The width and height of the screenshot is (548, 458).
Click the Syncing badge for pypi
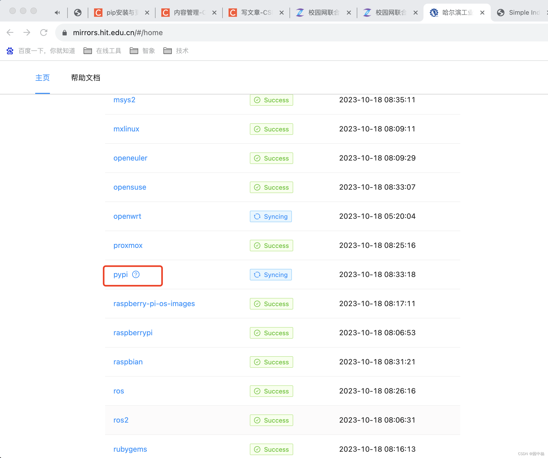271,275
